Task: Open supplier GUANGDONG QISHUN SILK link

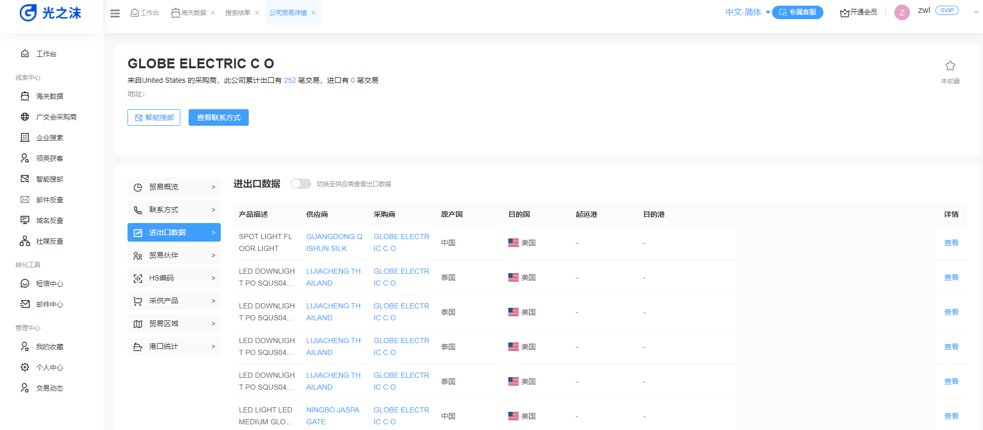Action: (334, 242)
